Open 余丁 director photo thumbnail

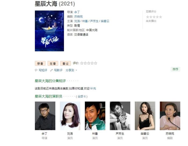[x=45, y=116]
